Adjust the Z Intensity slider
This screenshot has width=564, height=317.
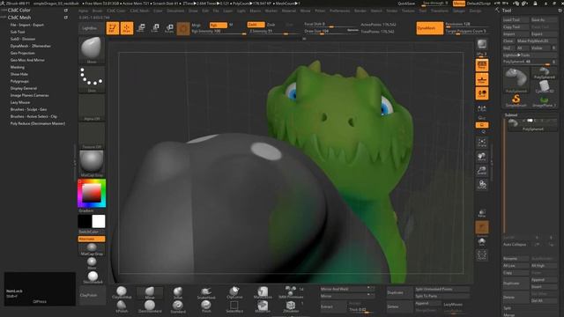[273, 32]
